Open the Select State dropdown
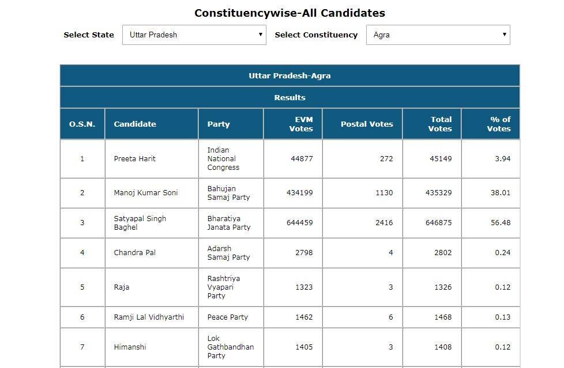Screen dimensions: 564x368 click(194, 35)
